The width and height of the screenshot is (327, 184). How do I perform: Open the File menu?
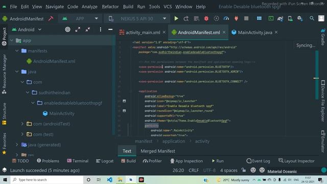(x=13, y=7)
